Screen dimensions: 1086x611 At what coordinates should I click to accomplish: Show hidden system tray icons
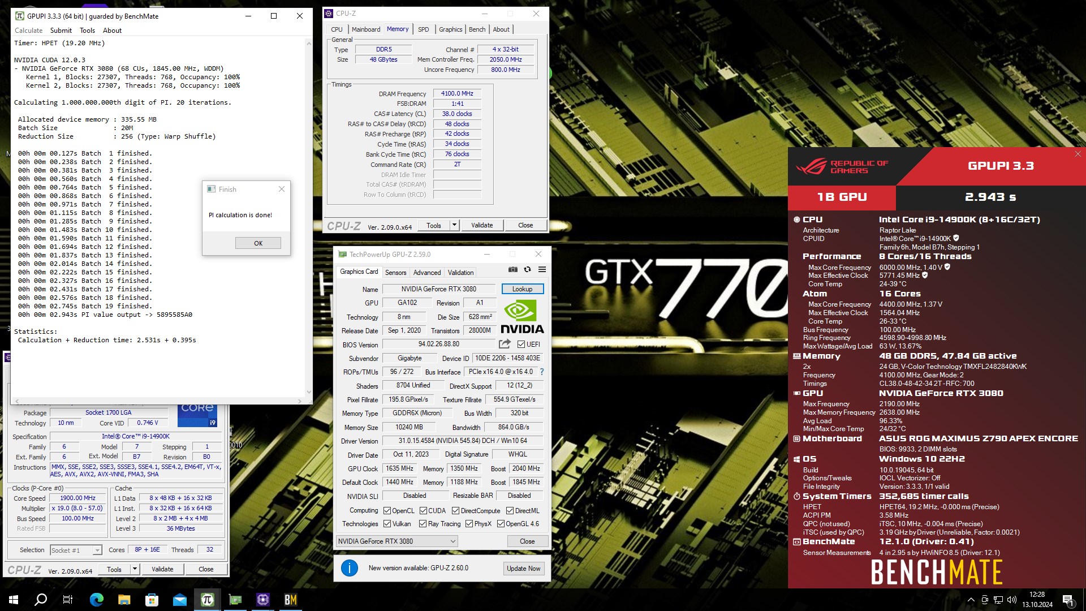point(971,600)
